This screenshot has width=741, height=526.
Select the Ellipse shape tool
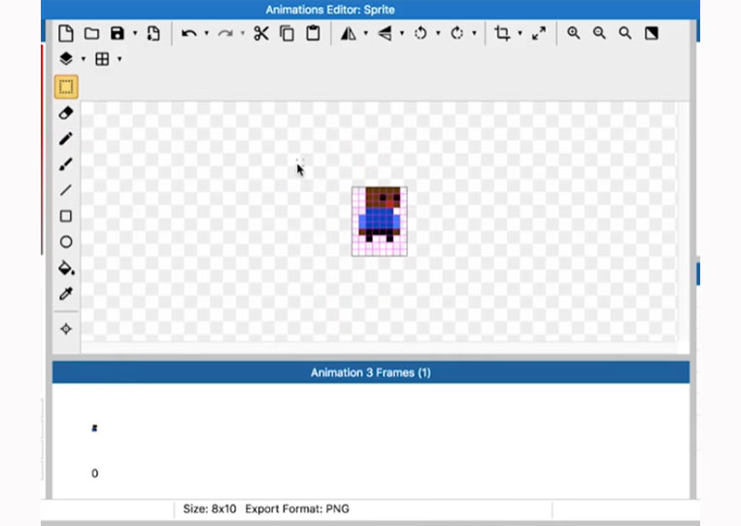tap(66, 242)
